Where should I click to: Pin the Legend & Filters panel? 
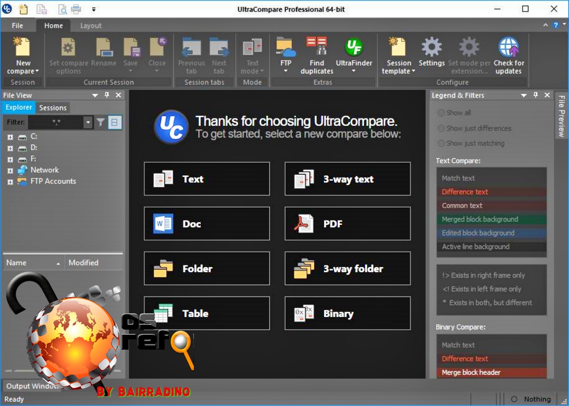click(x=535, y=95)
